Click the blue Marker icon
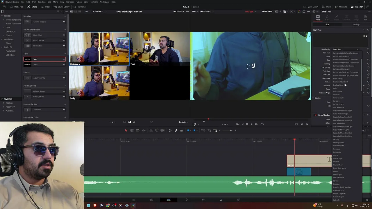372x209 pixels. [x=194, y=130]
